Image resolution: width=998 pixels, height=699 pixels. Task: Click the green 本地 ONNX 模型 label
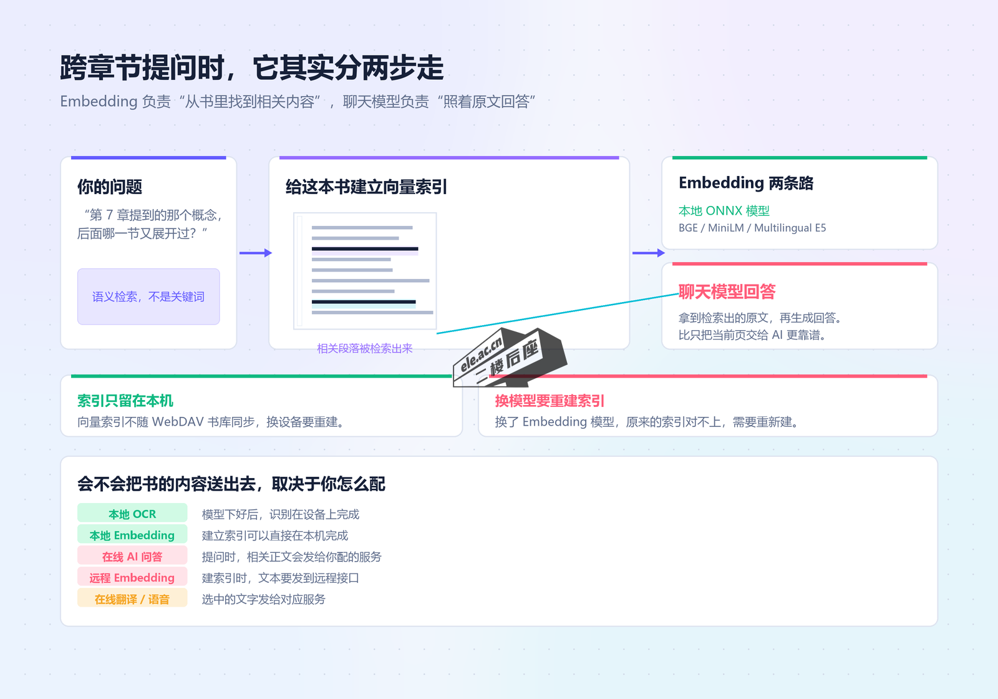tap(724, 211)
